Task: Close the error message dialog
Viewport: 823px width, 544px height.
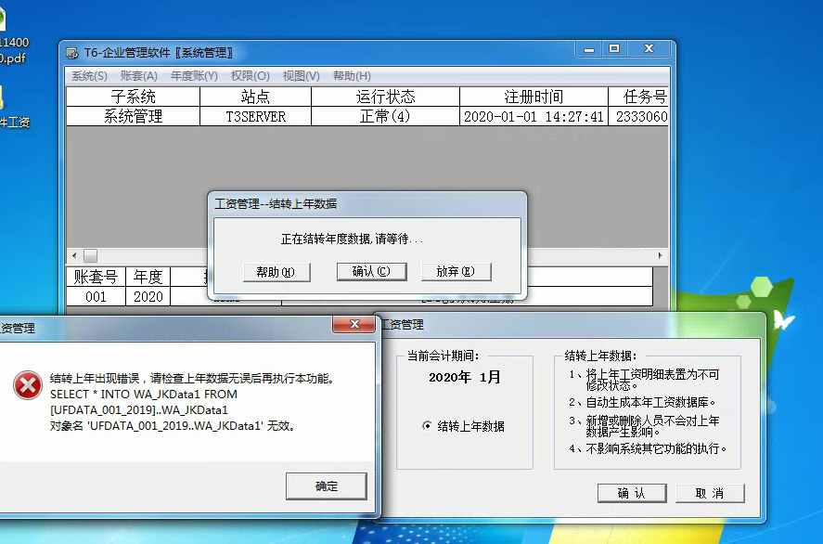Action: pyautogui.click(x=354, y=325)
